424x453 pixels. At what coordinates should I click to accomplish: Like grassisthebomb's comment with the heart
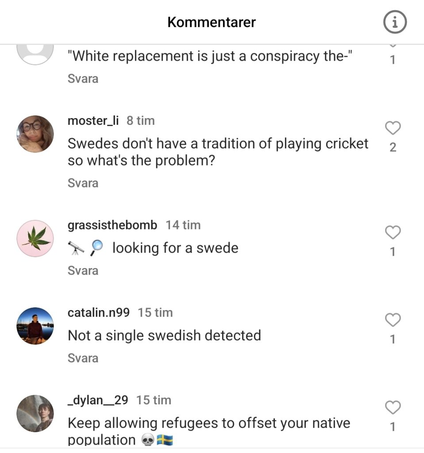[x=393, y=232]
